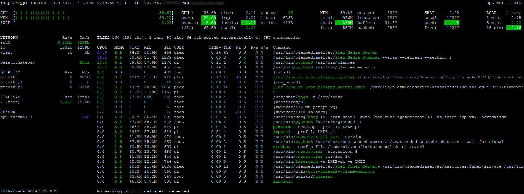Select the lxsession process row
Viewport: 524px width, 194px height.
pyautogui.click(x=231, y=162)
